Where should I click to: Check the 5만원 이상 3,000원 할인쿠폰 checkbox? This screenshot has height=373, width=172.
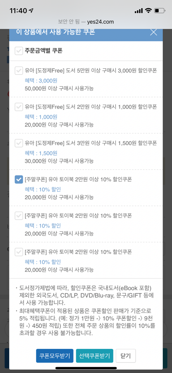(19, 71)
